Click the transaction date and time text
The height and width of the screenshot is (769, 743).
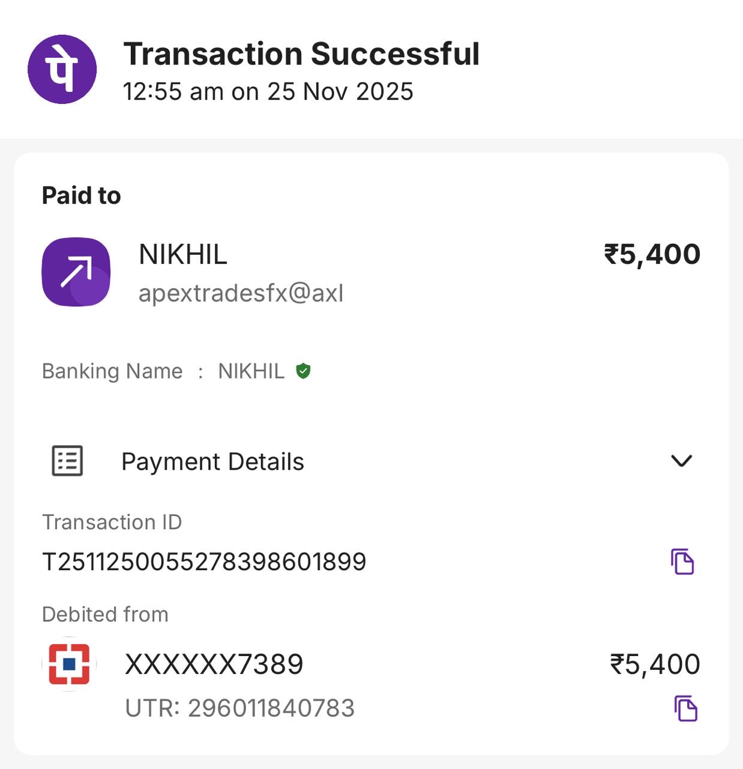tap(268, 92)
